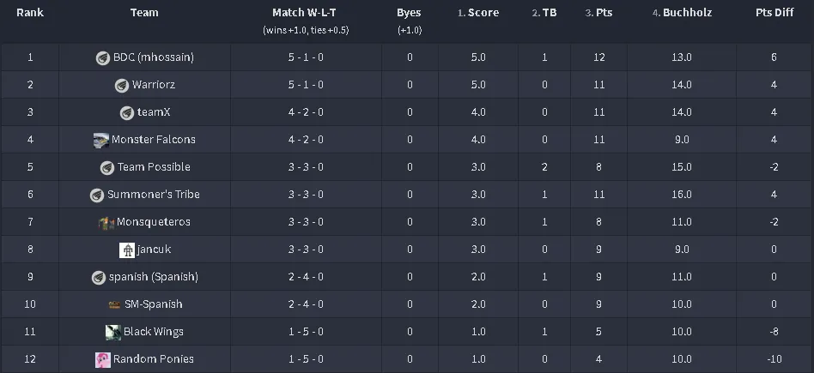
Task: Click the Warriorz team avatar icon
Action: (121, 85)
